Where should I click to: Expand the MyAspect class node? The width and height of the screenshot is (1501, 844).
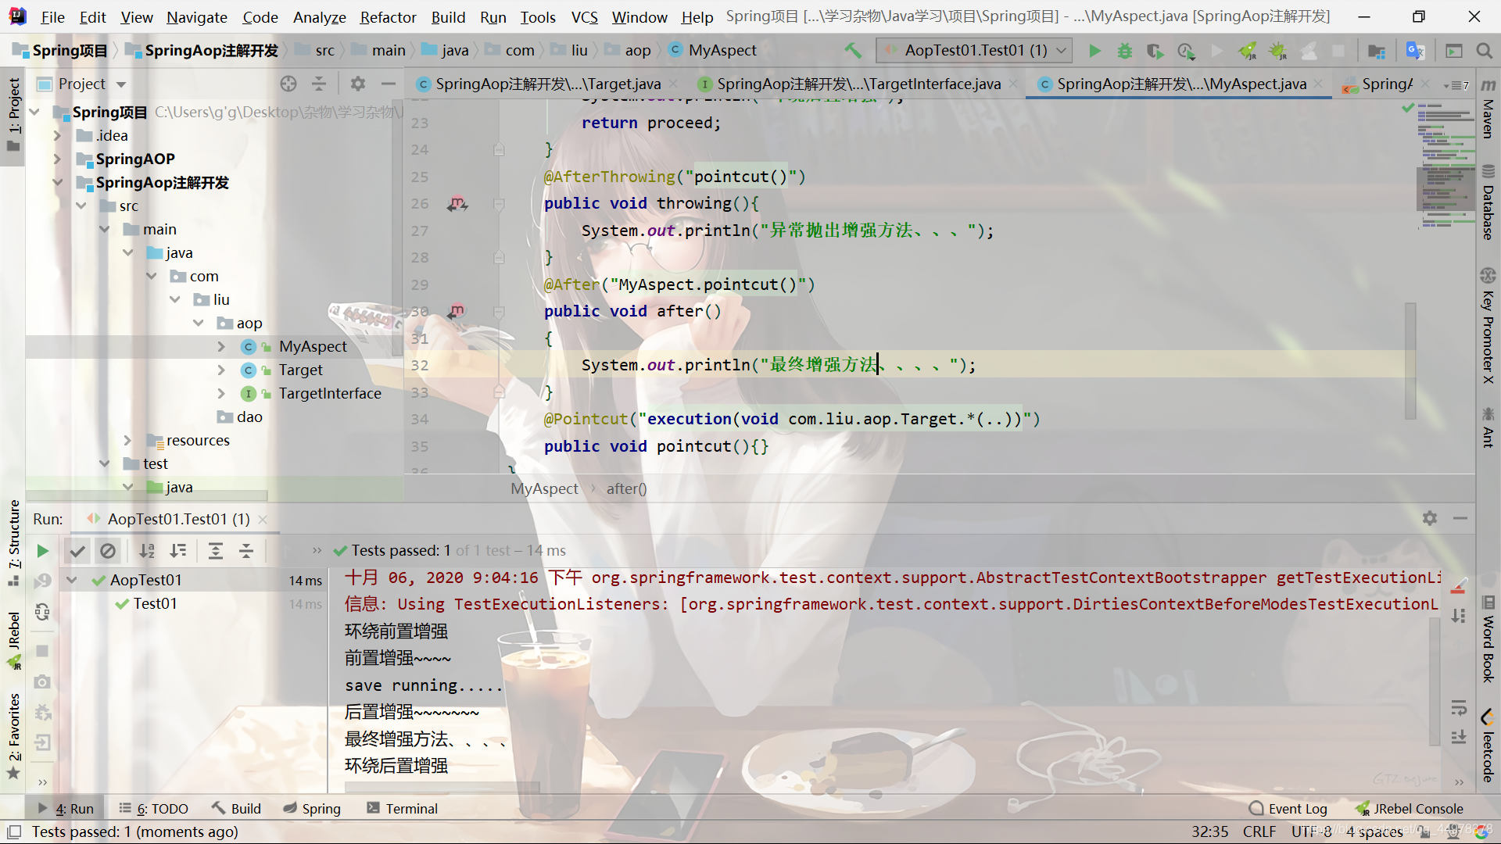221,347
